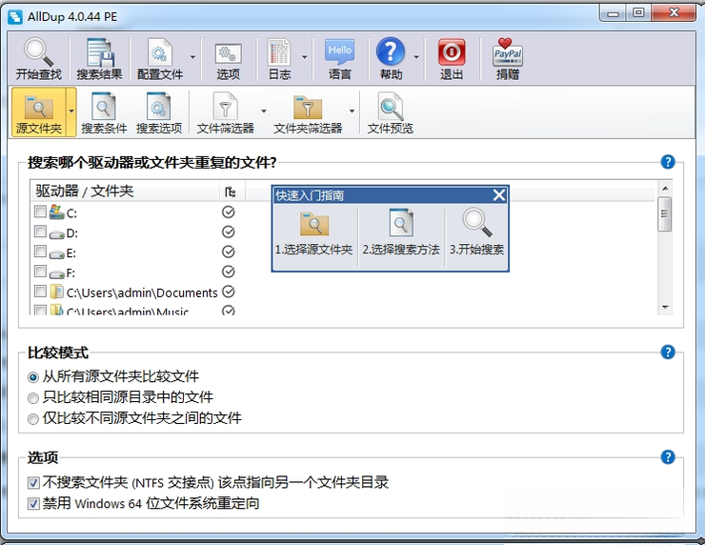The image size is (705, 545).
Task: Click the folder list scrollbar thumb
Action: 665,214
